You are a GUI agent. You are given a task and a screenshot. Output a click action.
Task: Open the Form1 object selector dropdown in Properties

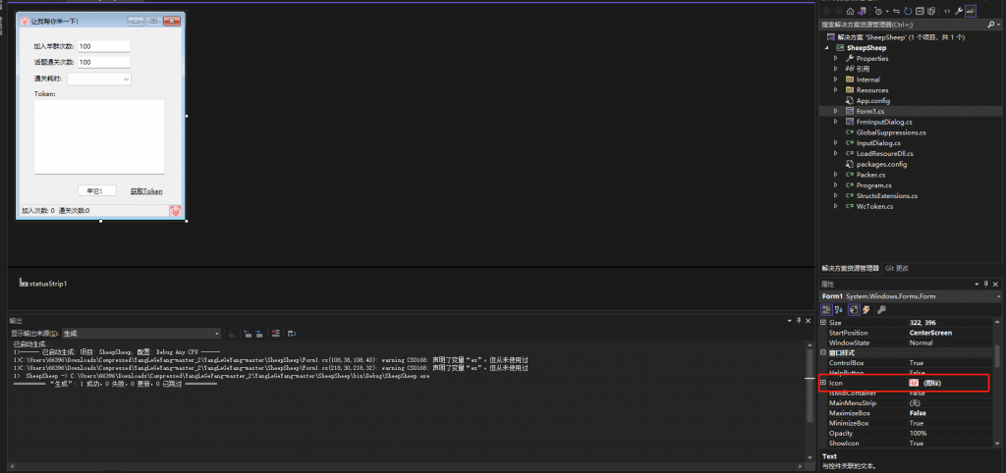pos(998,296)
